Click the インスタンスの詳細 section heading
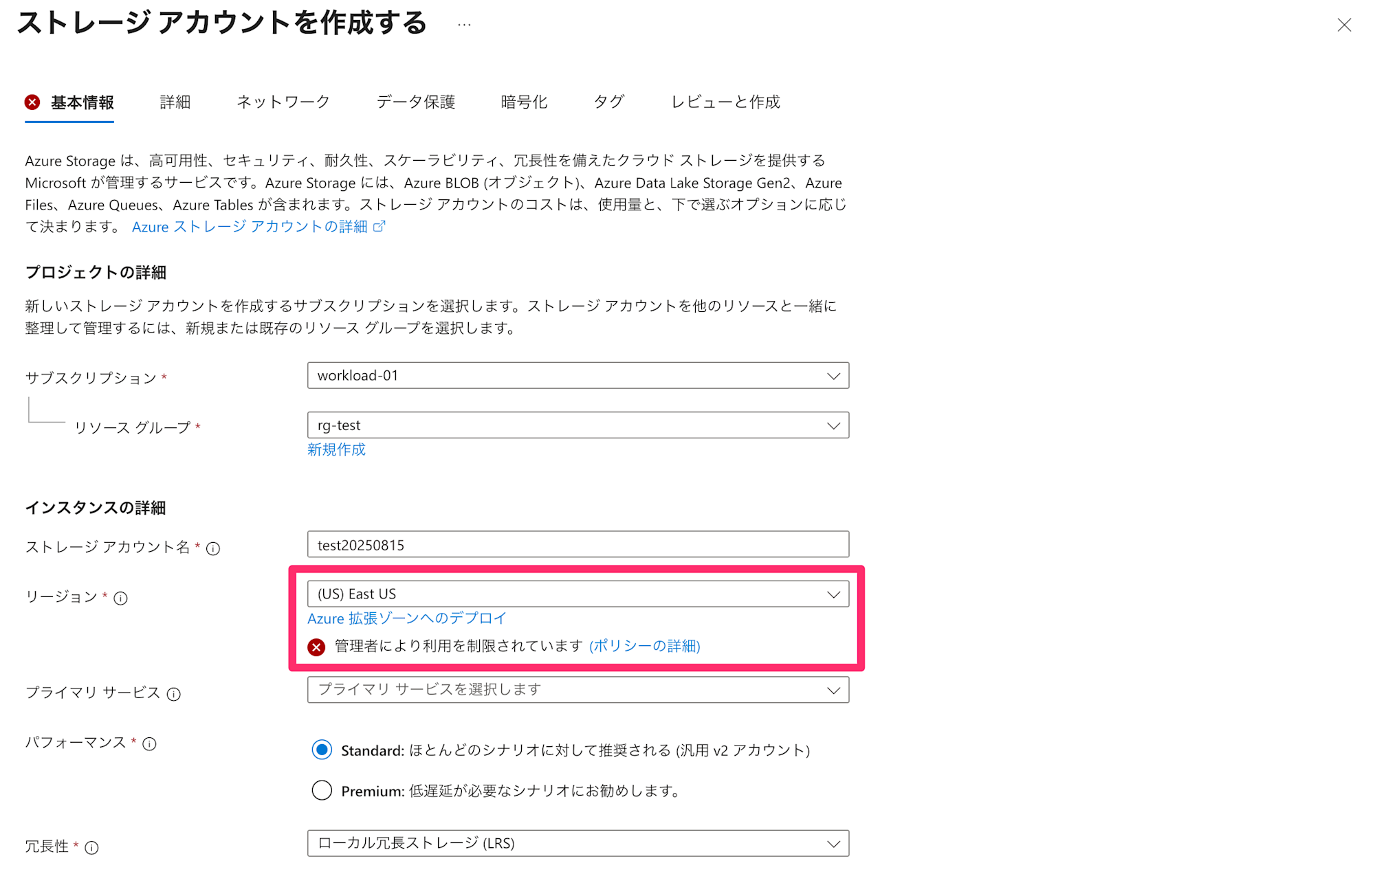 pos(96,508)
